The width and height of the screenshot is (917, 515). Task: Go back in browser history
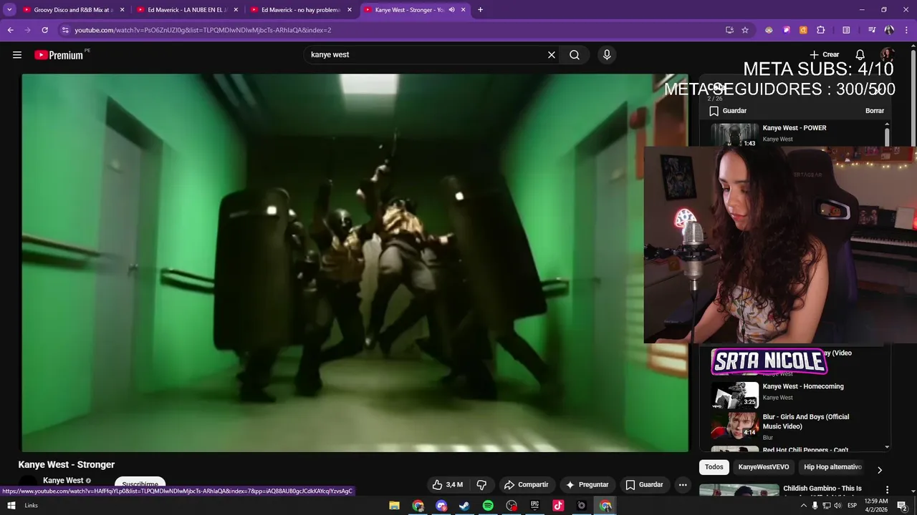click(x=10, y=30)
